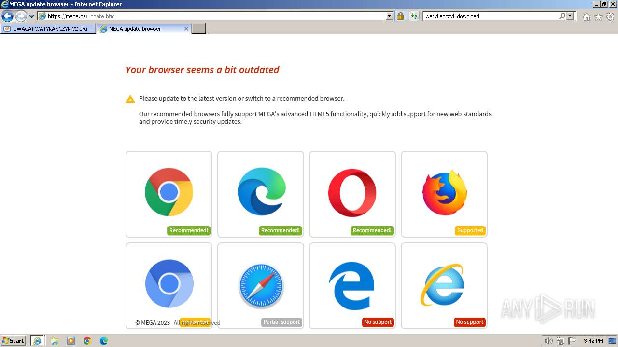Click the yellow warning triangle icon
The image size is (618, 347).
tap(130, 99)
